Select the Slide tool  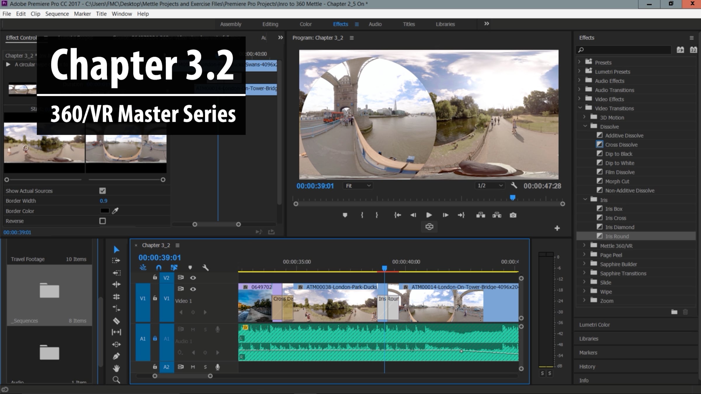point(116,344)
